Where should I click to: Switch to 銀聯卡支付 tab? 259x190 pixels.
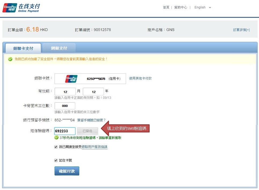point(23,48)
